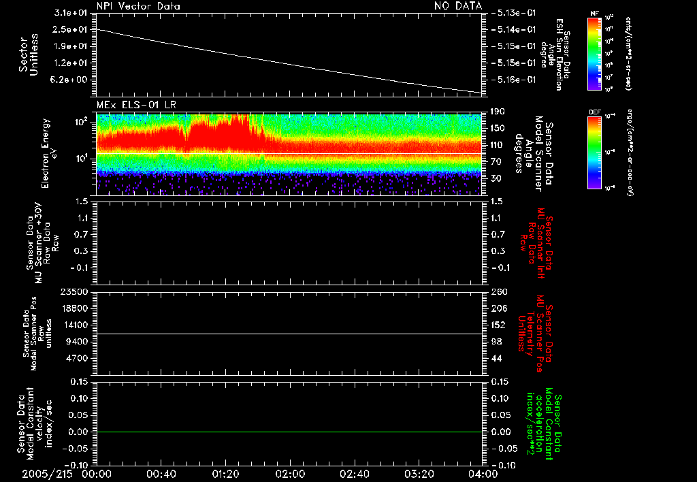This screenshot has height=482, width=697.
Task: Click the 206 telemetry tick label
Action: click(499, 308)
